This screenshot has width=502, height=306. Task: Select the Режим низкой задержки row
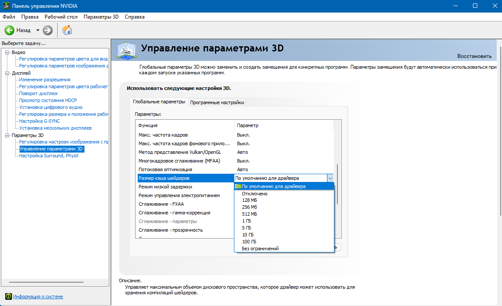[x=165, y=187]
